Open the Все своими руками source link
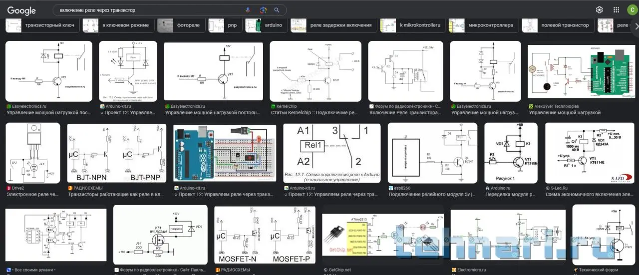The height and width of the screenshot is (275, 639). click(30, 270)
